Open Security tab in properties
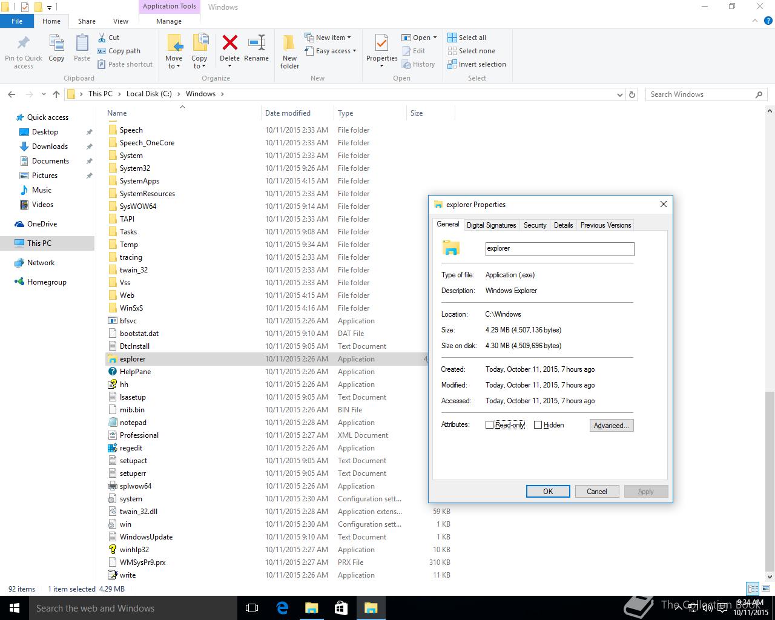 (x=535, y=225)
